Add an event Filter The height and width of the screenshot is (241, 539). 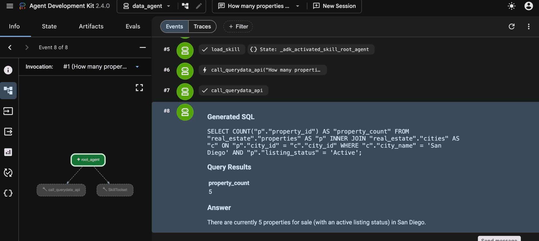[x=238, y=26]
